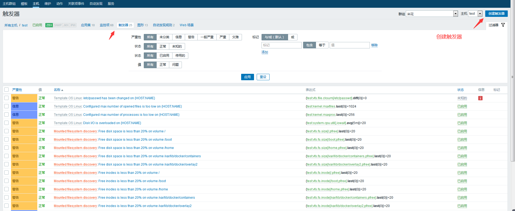
Task: Check the box for /etc/passwd changed trigger
Action: pyautogui.click(x=6, y=98)
